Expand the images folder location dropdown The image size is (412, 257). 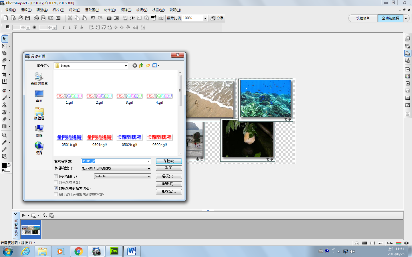(x=125, y=66)
